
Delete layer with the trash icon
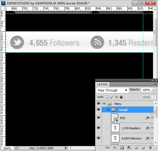(150, 148)
